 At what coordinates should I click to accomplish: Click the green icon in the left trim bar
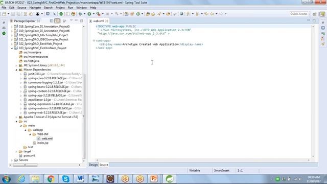point(4,33)
